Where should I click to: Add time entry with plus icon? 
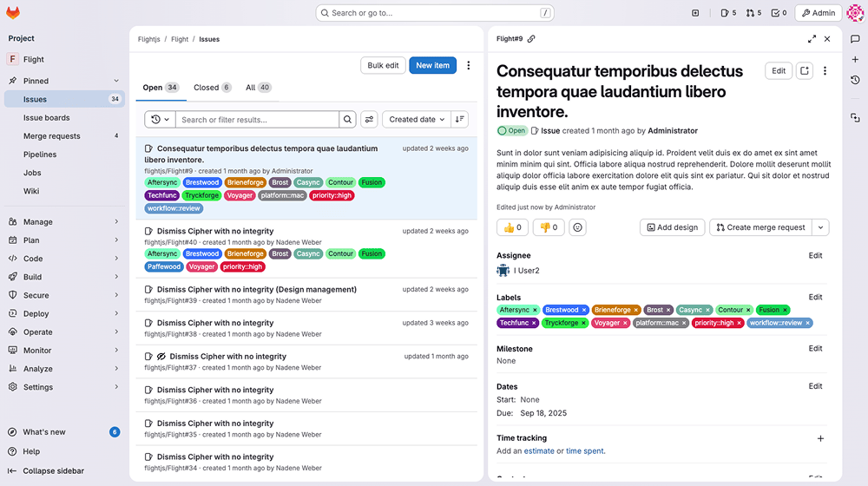(x=820, y=439)
